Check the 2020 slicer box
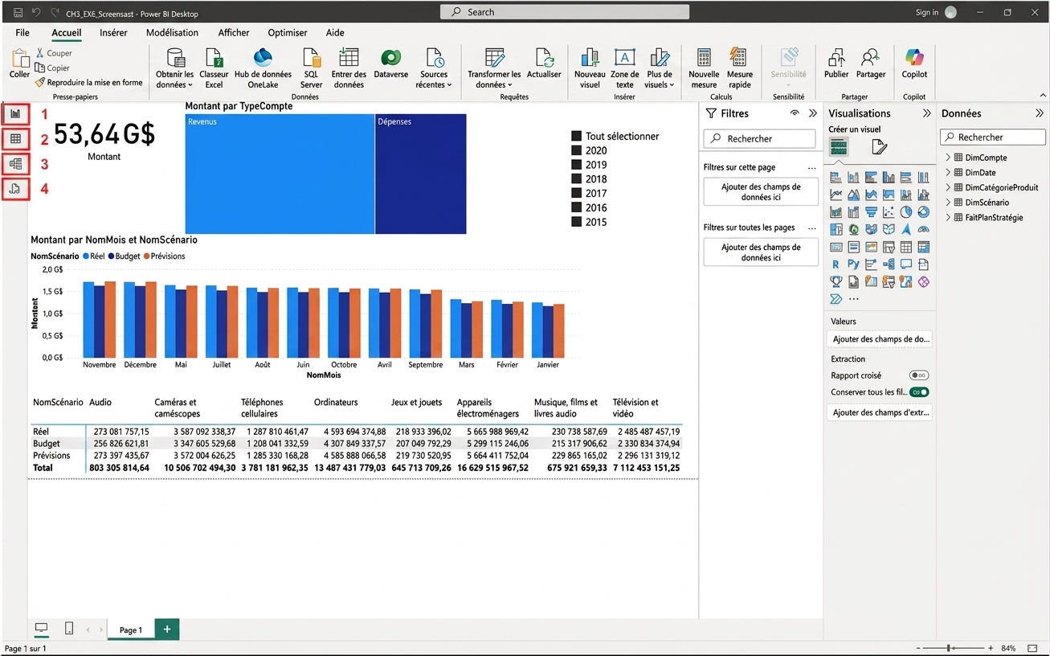1050x656 pixels. [576, 150]
